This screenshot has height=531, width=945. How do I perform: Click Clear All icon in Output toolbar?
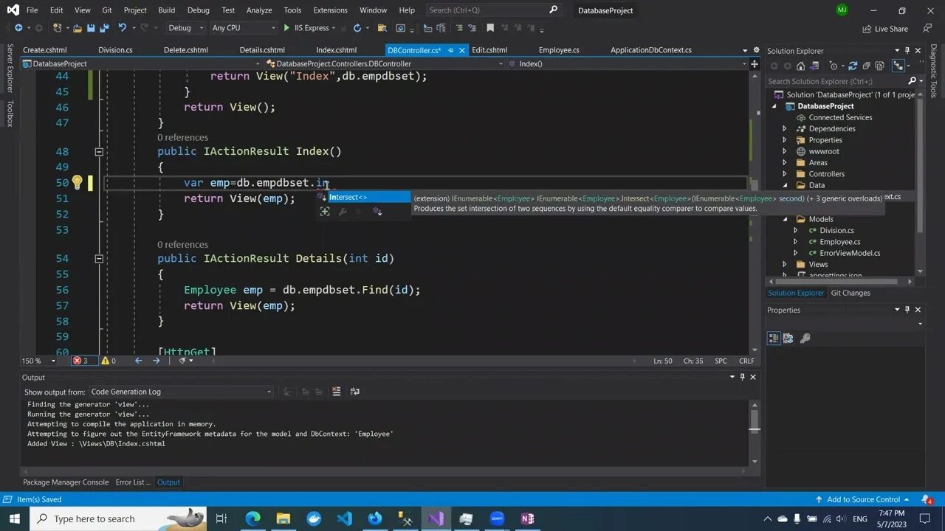[x=337, y=392]
